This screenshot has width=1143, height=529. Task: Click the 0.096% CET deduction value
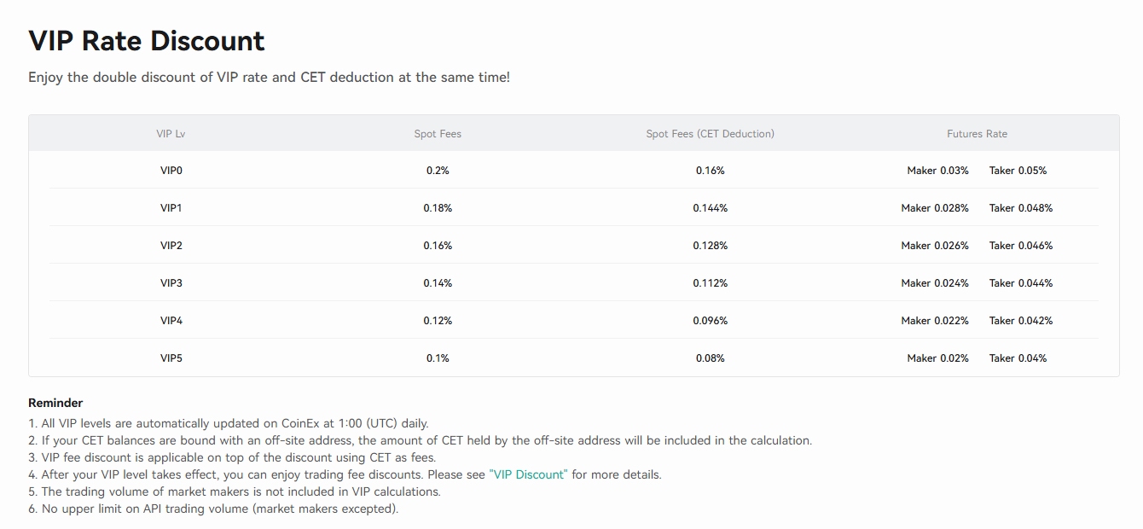(x=711, y=321)
